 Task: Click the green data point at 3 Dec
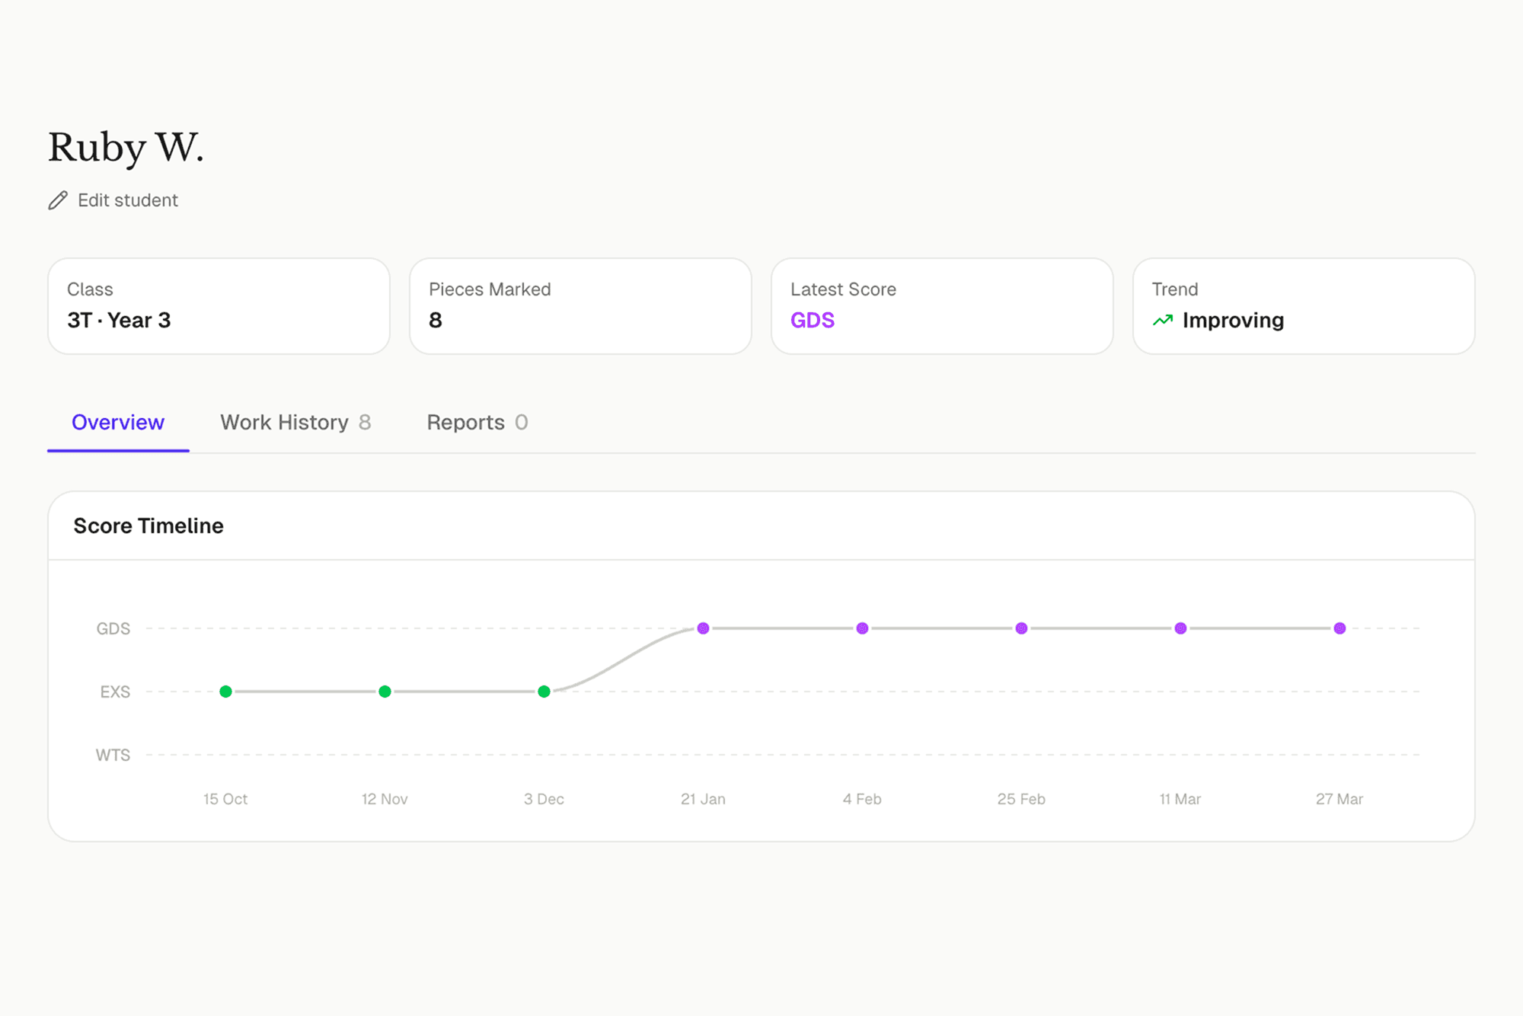(x=544, y=692)
